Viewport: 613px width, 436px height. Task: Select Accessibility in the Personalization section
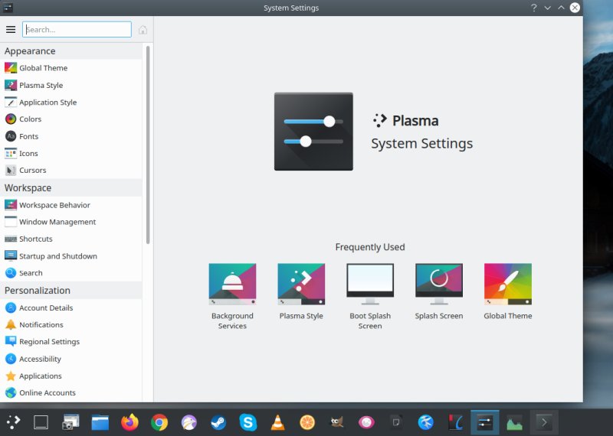tap(40, 359)
